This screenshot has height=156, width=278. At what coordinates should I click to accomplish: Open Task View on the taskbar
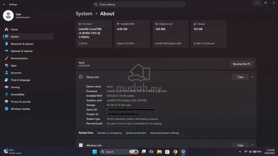tap(143, 152)
